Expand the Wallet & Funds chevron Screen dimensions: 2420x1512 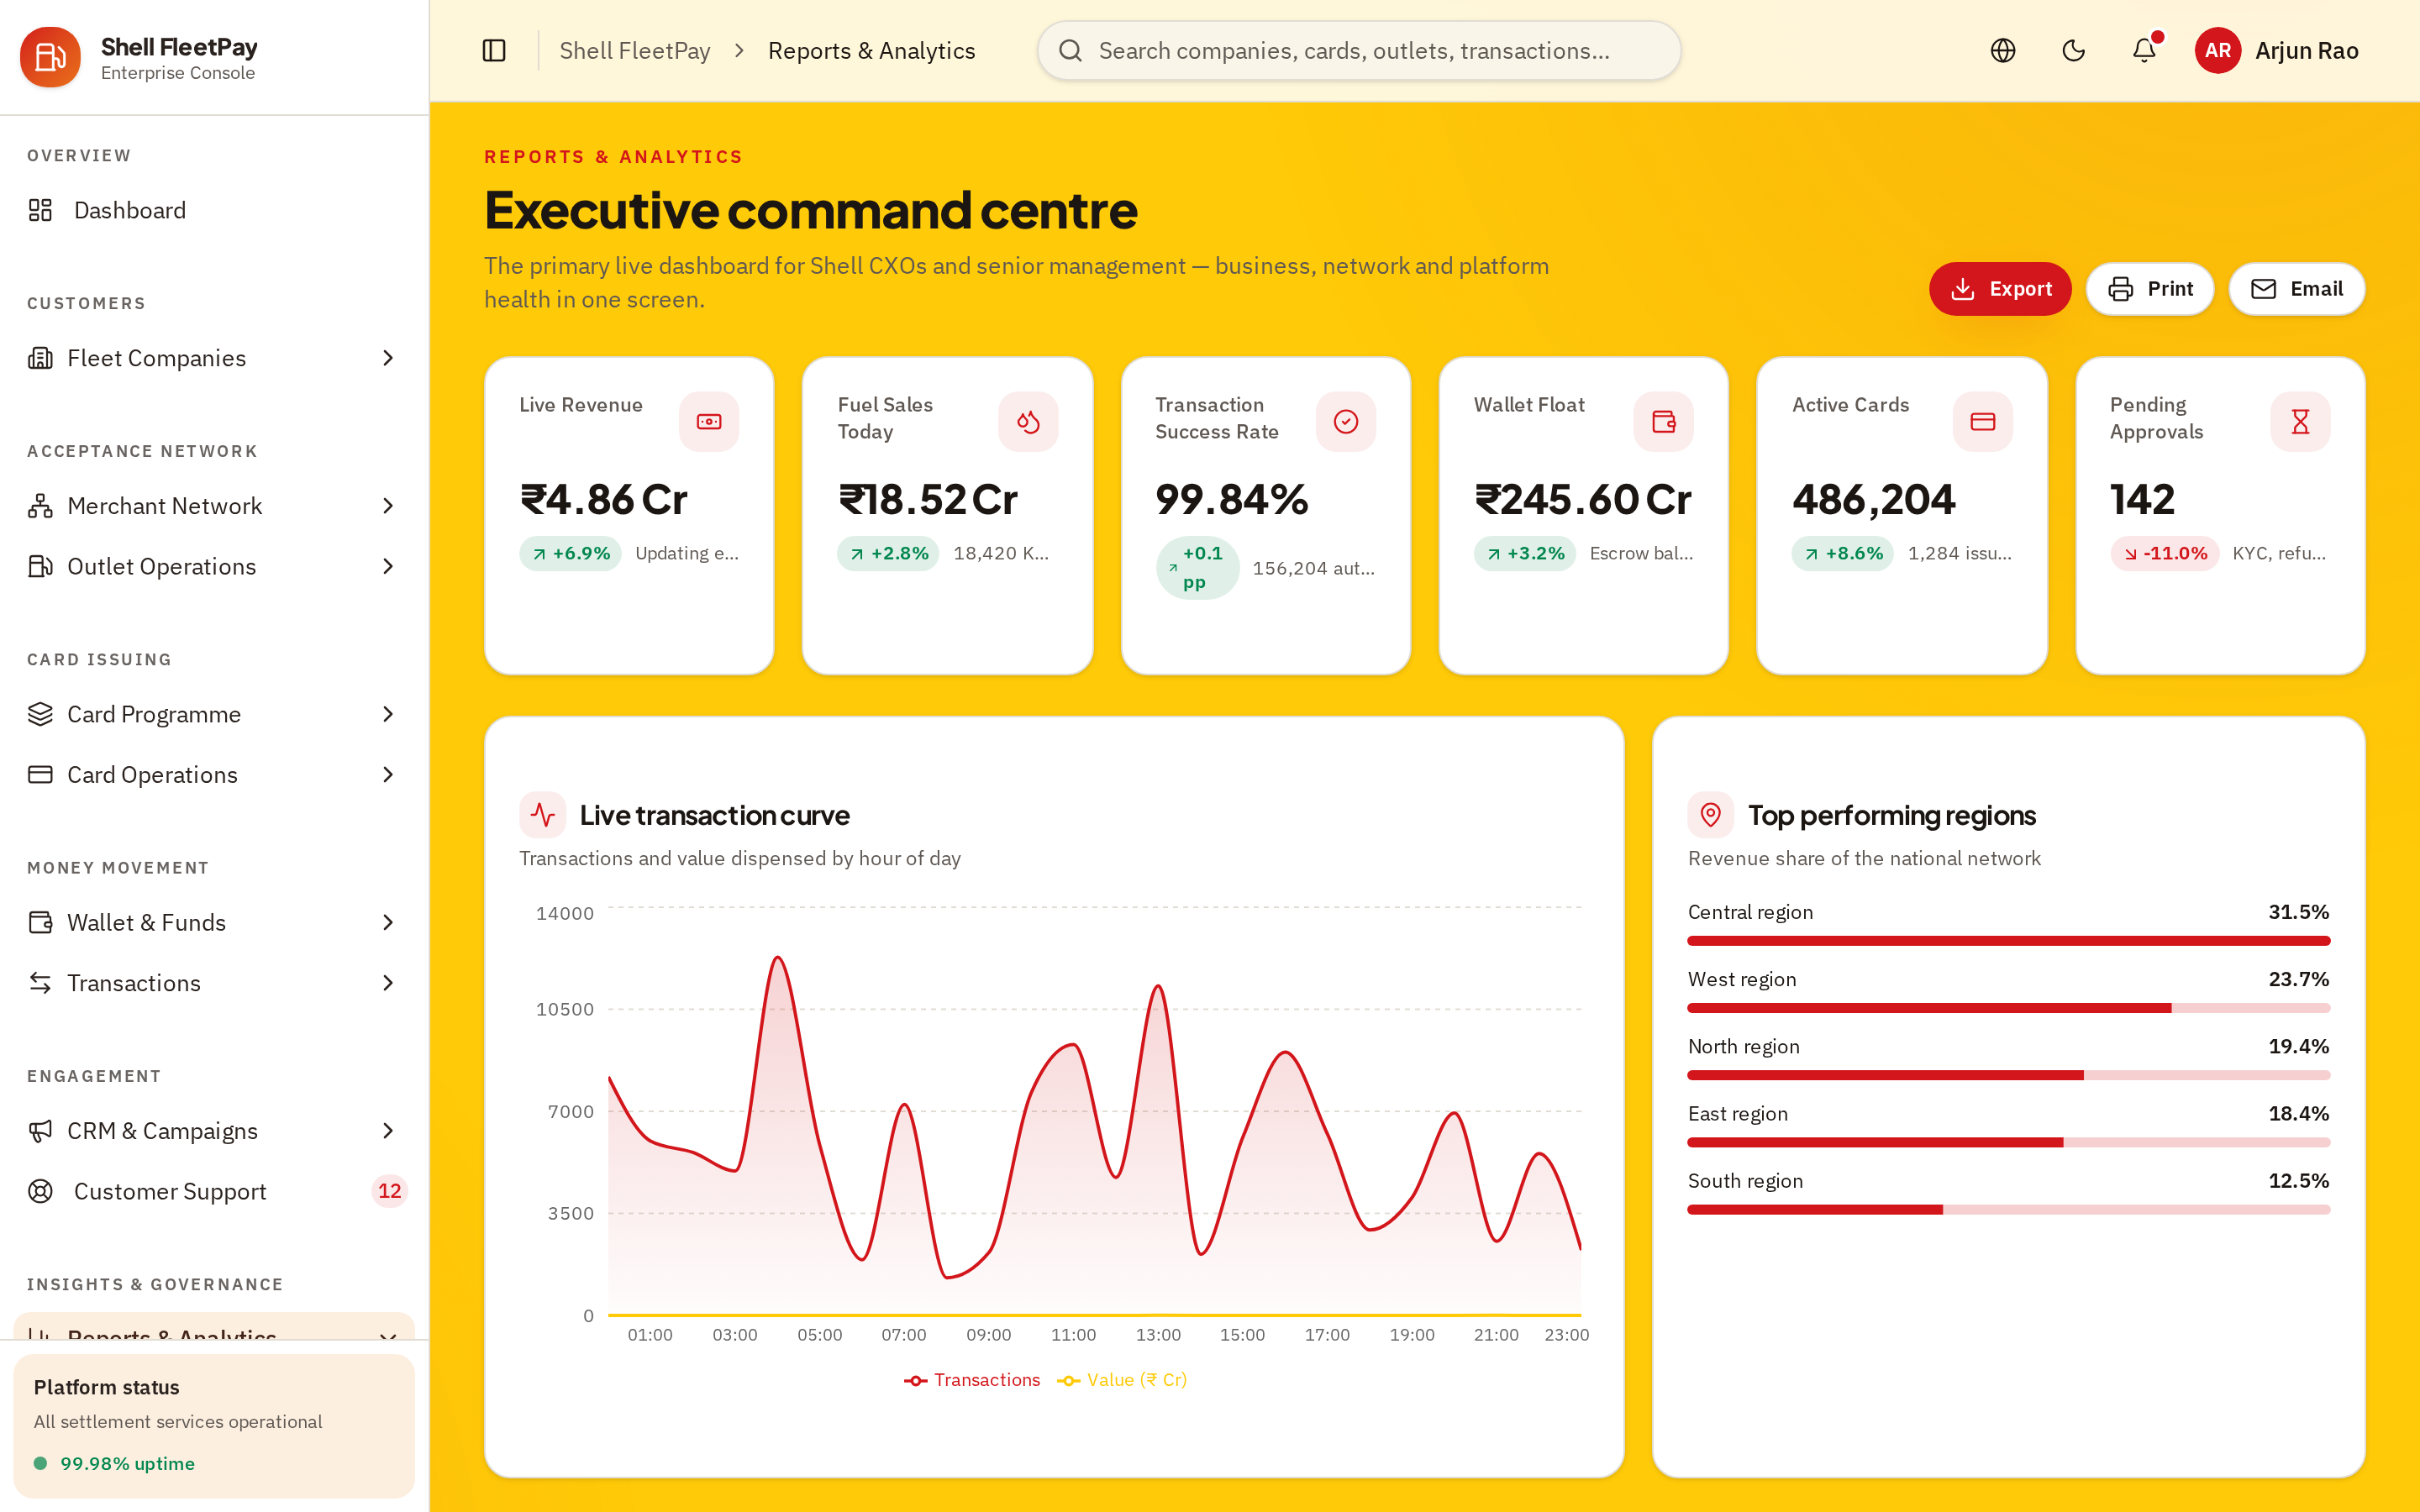coord(388,922)
